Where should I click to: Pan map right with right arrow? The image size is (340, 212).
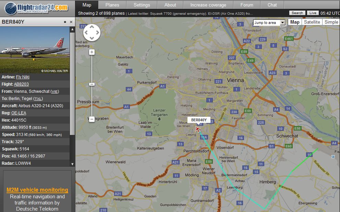(98, 33)
